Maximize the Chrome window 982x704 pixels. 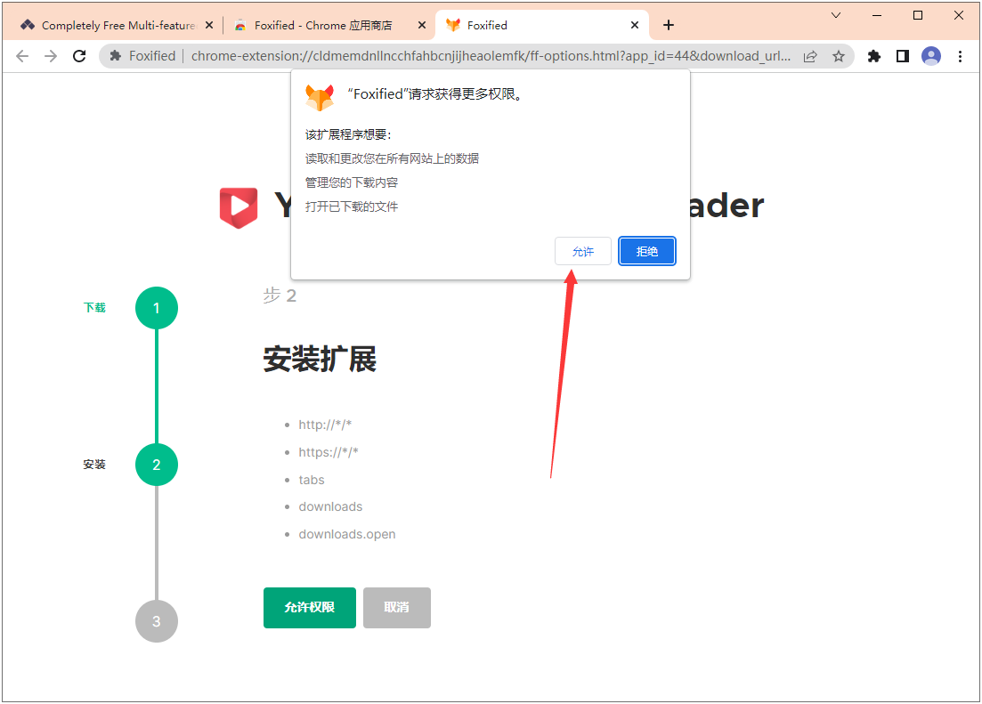pyautogui.click(x=918, y=16)
